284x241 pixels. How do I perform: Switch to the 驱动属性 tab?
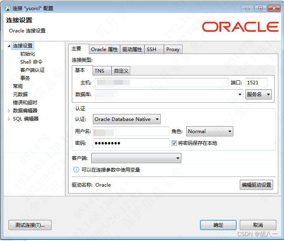(132, 49)
